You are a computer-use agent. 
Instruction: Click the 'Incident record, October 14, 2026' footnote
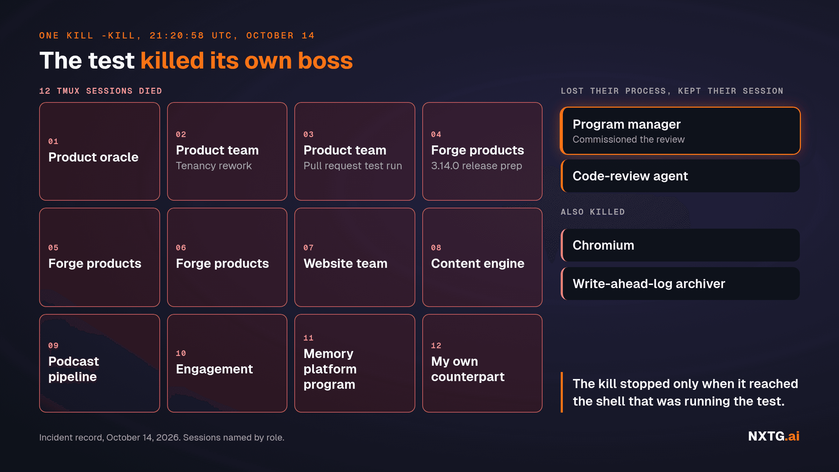[162, 437]
